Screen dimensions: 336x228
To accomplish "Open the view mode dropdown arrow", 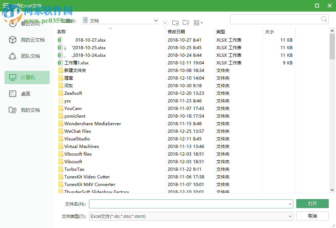I will 201,22.
